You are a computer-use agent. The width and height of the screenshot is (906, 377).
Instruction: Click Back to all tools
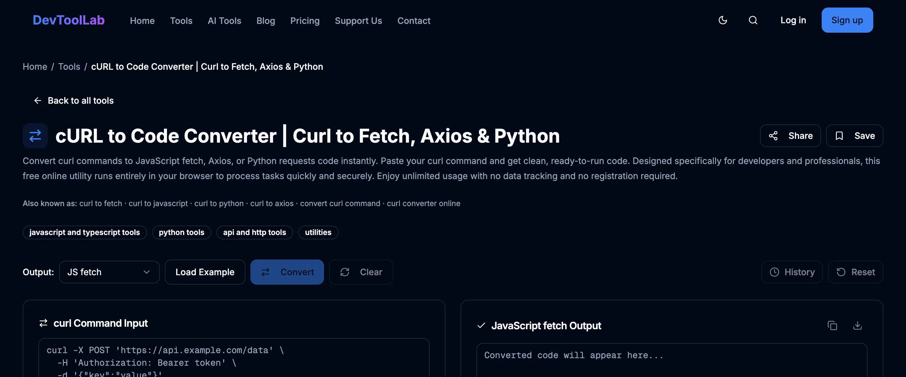pos(74,101)
